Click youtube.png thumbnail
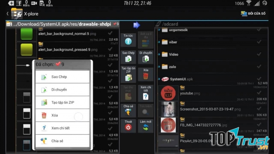Viewport: 274px width, 154px height. (168, 93)
